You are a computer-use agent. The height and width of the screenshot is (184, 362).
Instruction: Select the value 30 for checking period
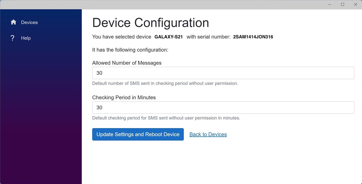(x=99, y=107)
